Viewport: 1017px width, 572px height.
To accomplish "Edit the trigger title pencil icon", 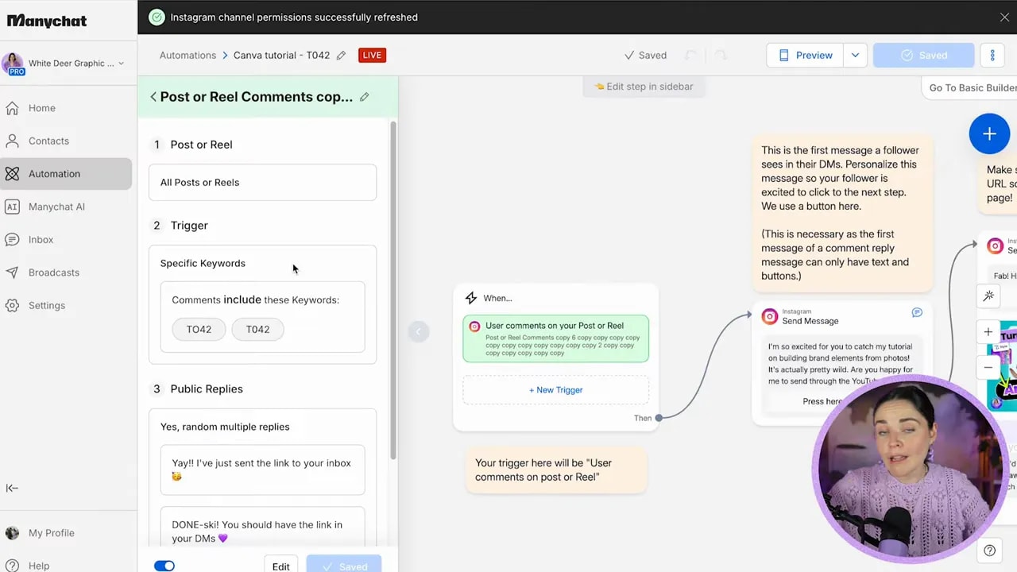I will (x=364, y=97).
